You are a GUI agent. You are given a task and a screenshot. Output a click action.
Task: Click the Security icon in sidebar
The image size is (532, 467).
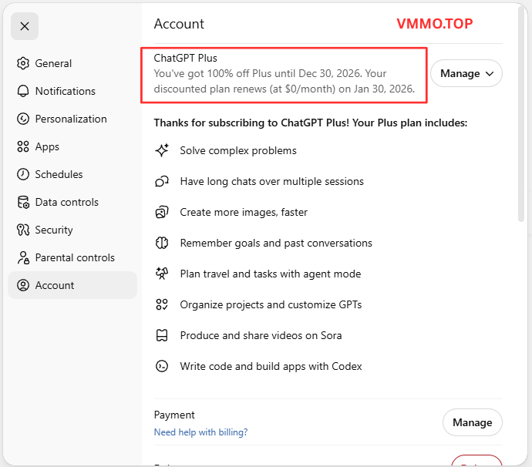click(23, 230)
